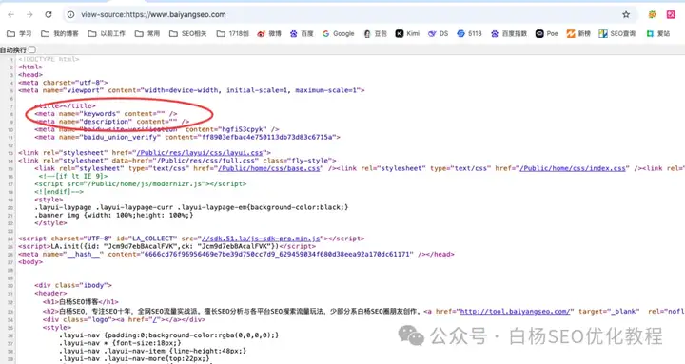Open the pink extension icon
The width and height of the screenshot is (685, 364).
[671, 14]
